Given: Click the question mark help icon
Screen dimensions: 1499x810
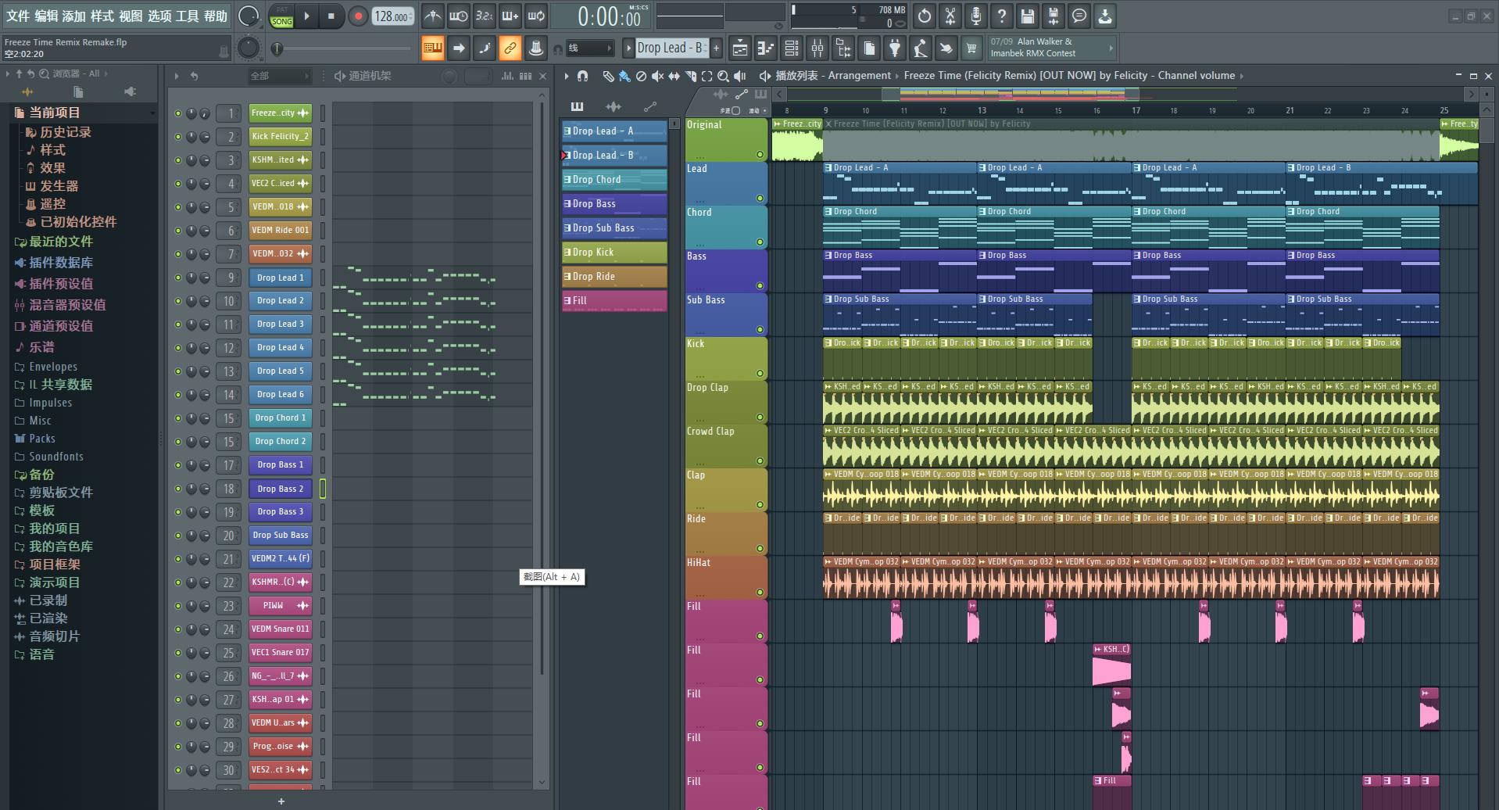Looking at the screenshot, I should point(1002,16).
